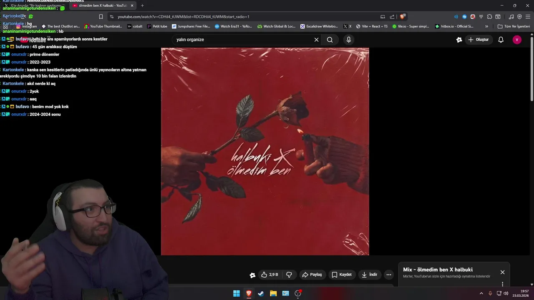Screen dimensions: 534x300
Task: Open File Explorer from the taskbar
Action: click(273, 293)
